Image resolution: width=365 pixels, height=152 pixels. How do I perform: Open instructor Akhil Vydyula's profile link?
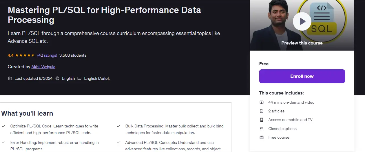(x=43, y=67)
